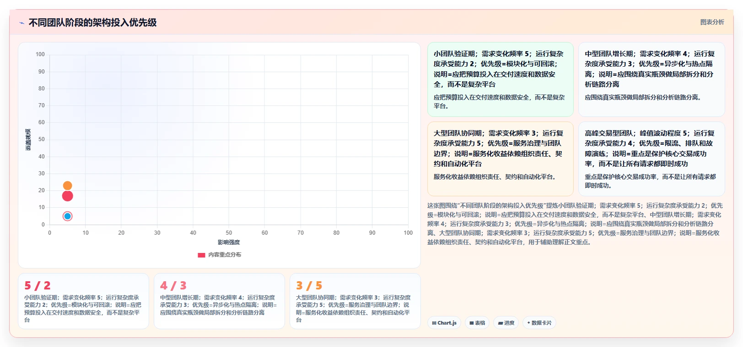Open the 大型团队协同期 orange card

(500, 159)
